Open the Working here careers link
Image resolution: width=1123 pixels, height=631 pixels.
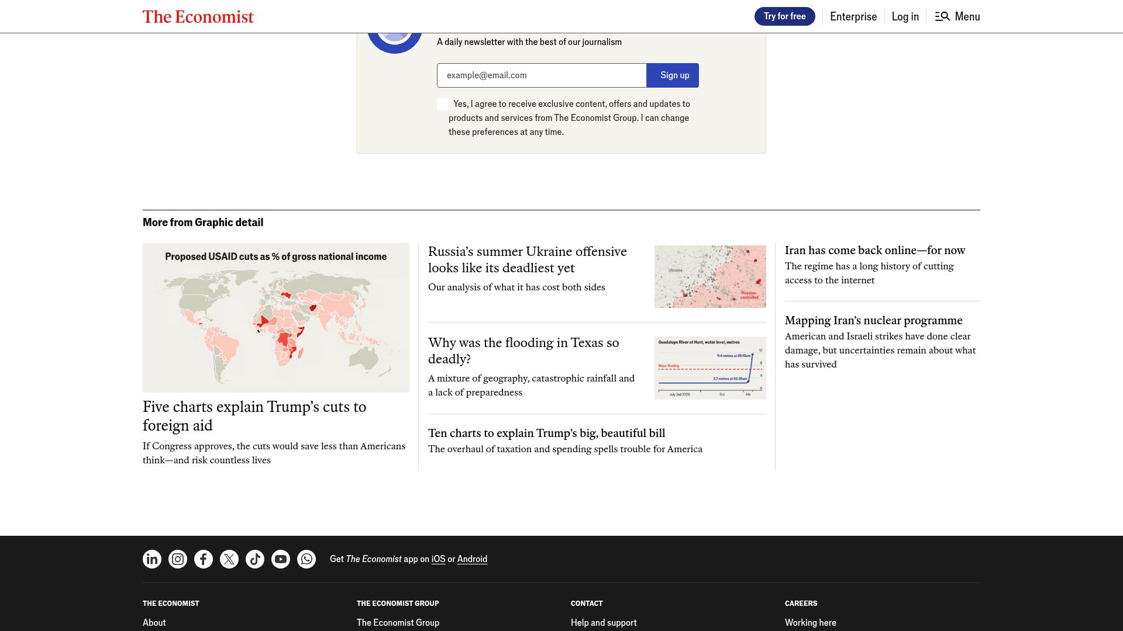(811, 623)
